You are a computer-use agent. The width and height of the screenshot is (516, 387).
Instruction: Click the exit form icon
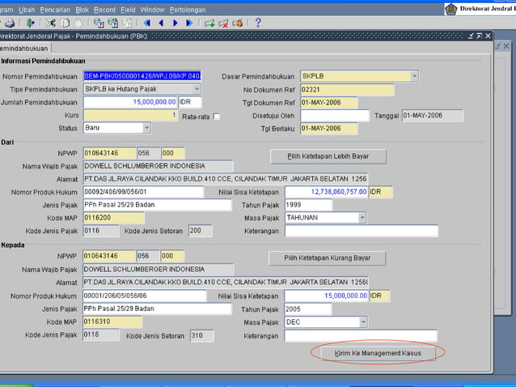31,23
